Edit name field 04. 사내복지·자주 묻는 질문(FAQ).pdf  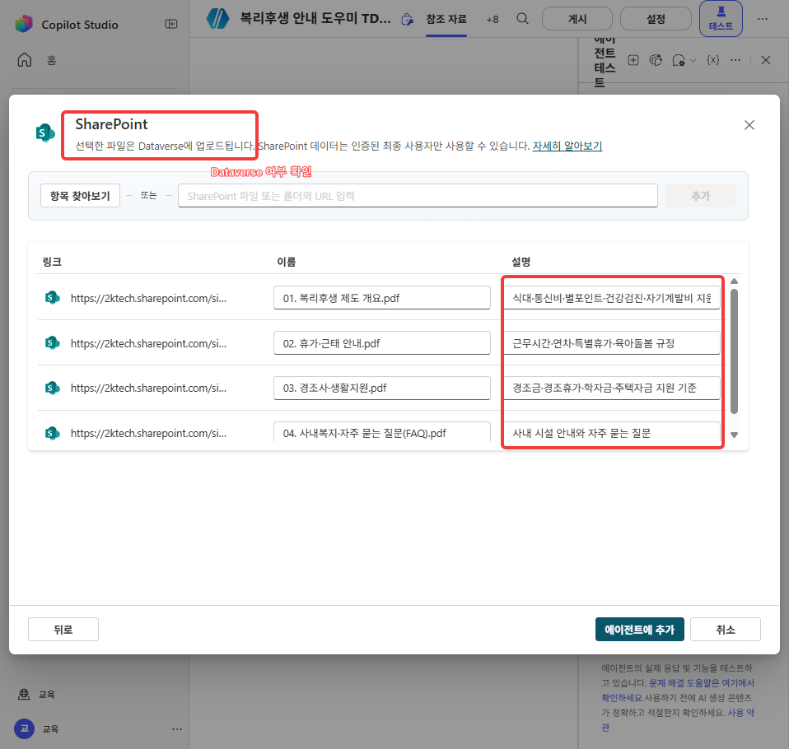[382, 433]
